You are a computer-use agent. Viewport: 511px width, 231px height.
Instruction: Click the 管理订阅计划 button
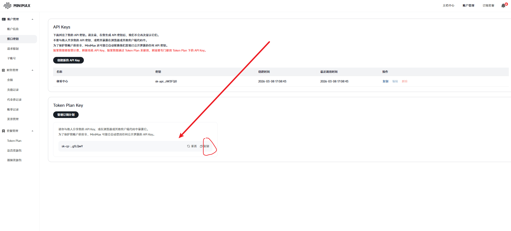pyautogui.click(x=66, y=115)
